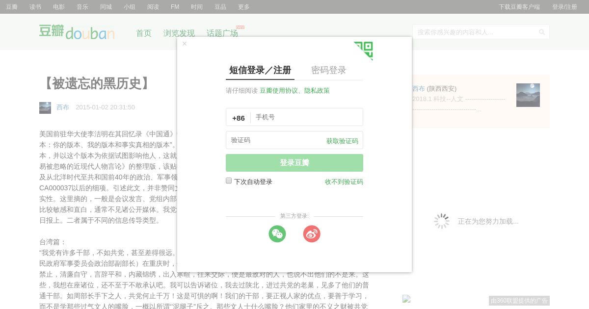This screenshot has height=309, width=589.
Task: Select 密码登录 tab
Action: click(329, 70)
